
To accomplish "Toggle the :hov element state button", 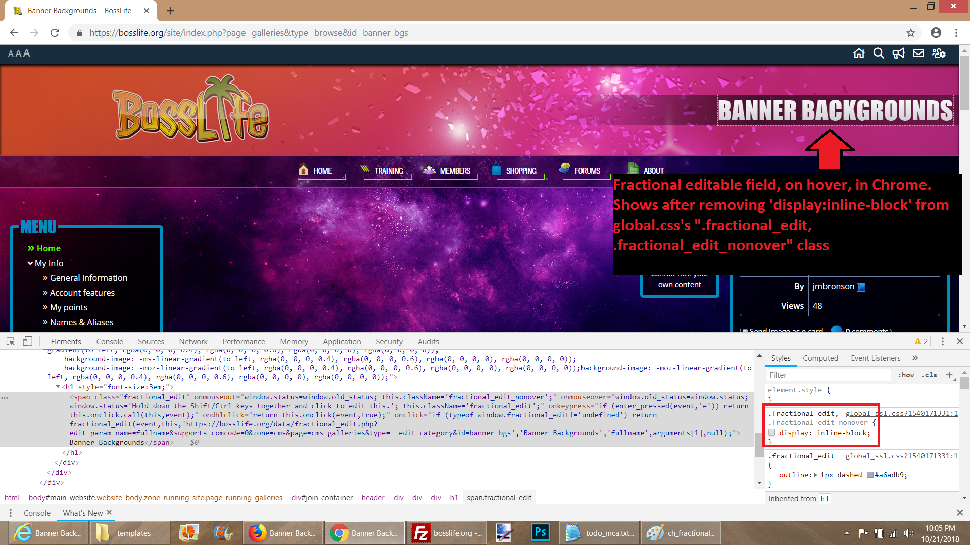I will click(x=906, y=375).
